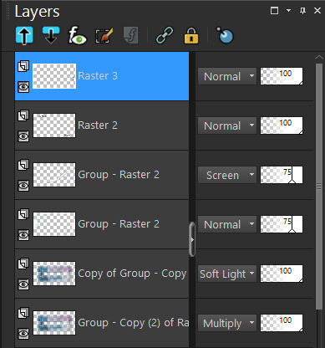Click the Raster 3 layer thumbnail
Screen dimensions: 325x348
click(x=54, y=76)
